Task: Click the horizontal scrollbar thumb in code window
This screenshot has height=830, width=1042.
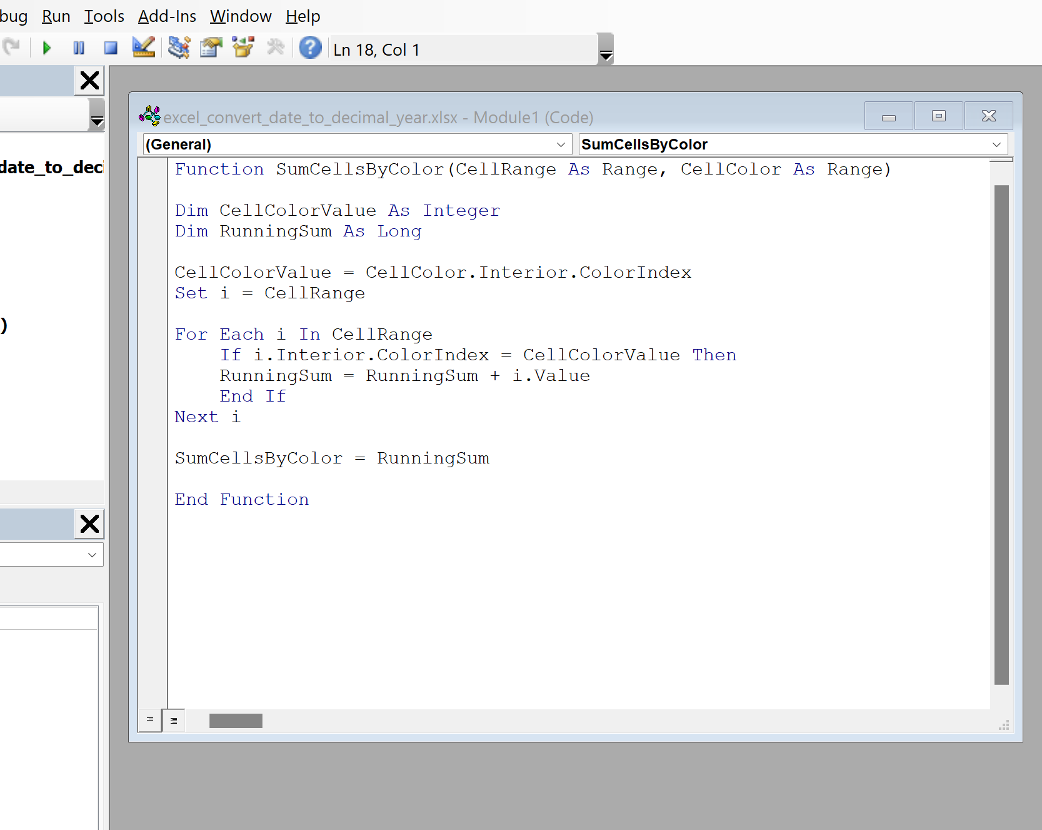Action: pyautogui.click(x=236, y=721)
